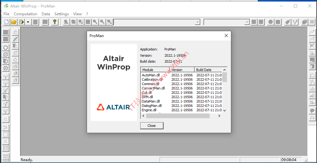Select the slashed circle tool in left toolbar

[x=6, y=55]
